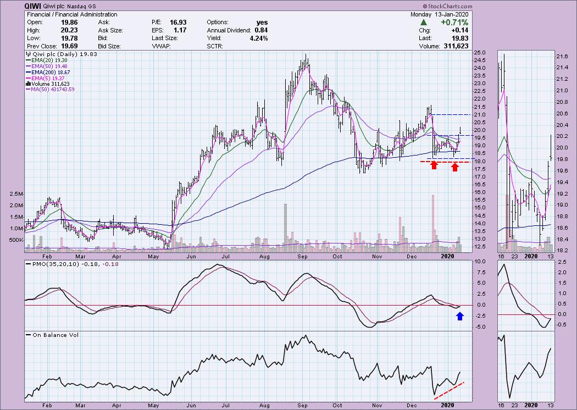Click the Open value 19.86
This screenshot has height=410, width=577.
point(69,23)
